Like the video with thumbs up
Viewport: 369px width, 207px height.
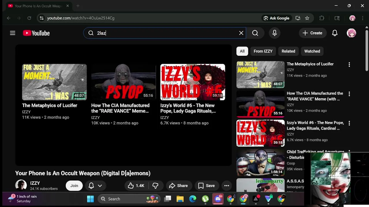[x=136, y=186]
